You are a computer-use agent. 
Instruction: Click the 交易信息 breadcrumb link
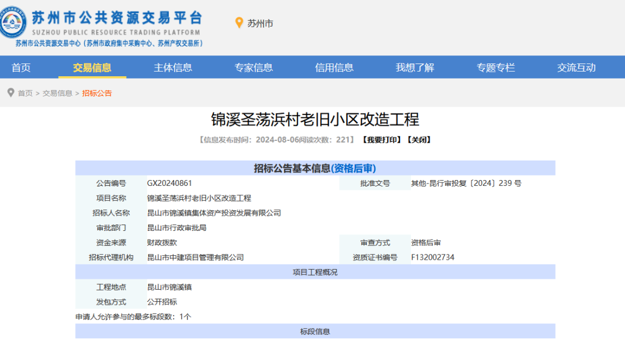tap(57, 93)
